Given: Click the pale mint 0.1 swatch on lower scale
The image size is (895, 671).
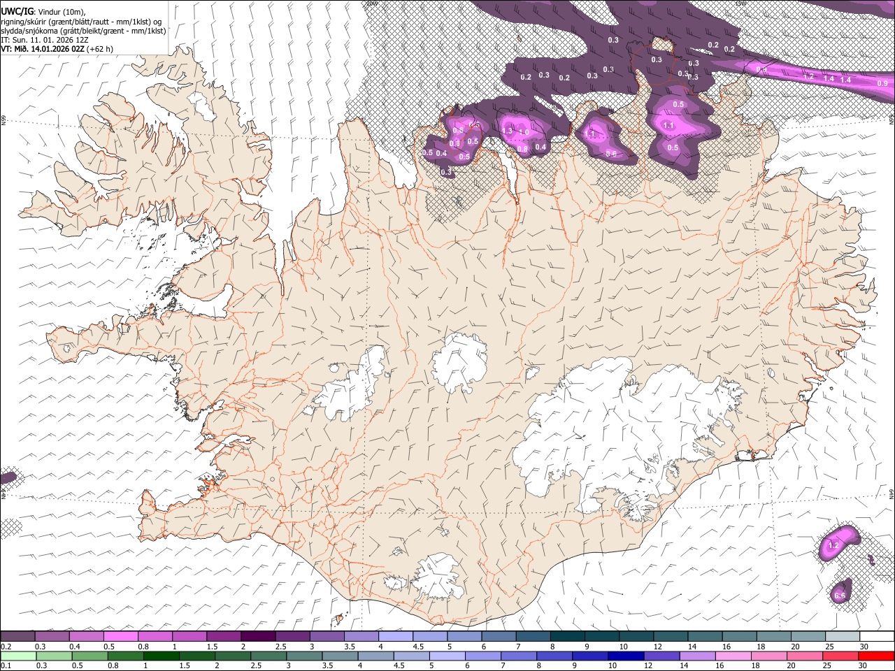Looking at the screenshot, I should [17, 656].
